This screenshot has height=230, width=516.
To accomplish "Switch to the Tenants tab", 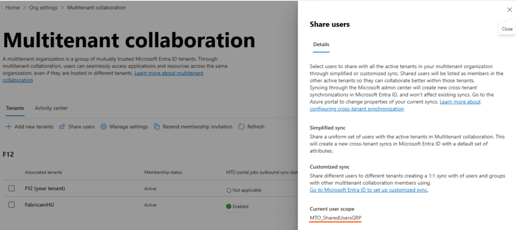I will pyautogui.click(x=15, y=108).
